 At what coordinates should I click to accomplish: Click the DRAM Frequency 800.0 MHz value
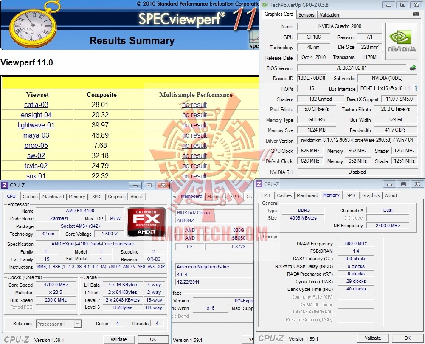(x=356, y=243)
